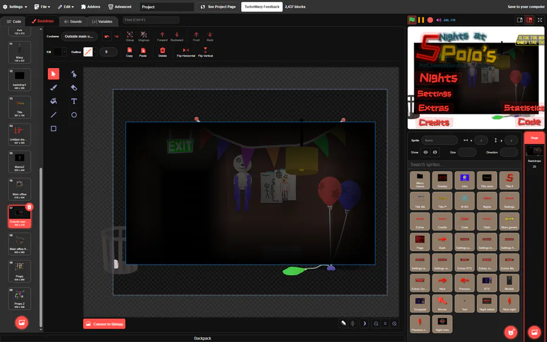Select the Night Intro sprite

tap(442, 324)
